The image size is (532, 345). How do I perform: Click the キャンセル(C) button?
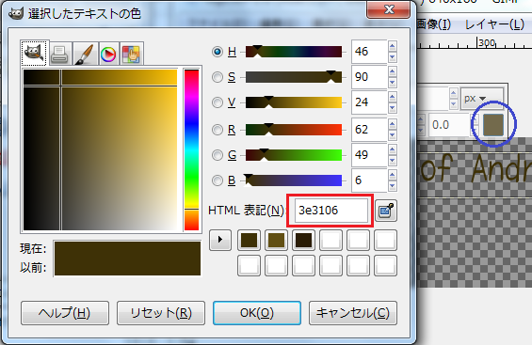point(353,313)
